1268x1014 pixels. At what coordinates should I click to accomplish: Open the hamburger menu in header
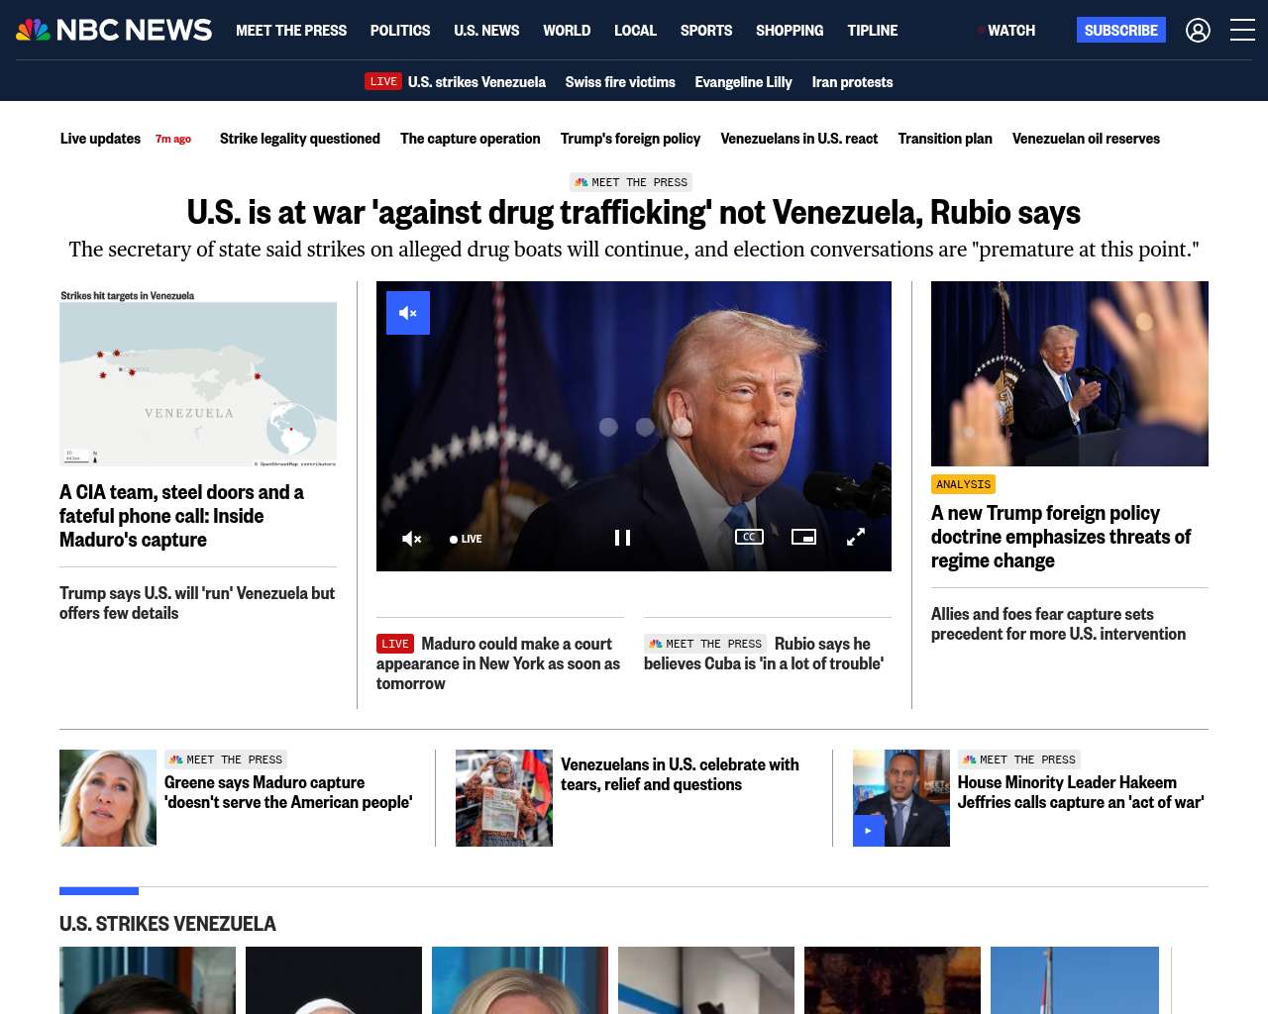(1242, 31)
